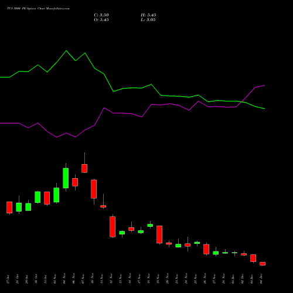Click the '14 Nov' date label
This screenshot has width=293, height=293.
[x=130, y=279]
